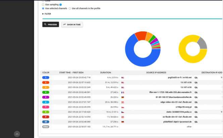Viewport: 223px width, 138px height.
Task: Sort by DESTINATION IP ADDRESS column header
Action: [212, 73]
